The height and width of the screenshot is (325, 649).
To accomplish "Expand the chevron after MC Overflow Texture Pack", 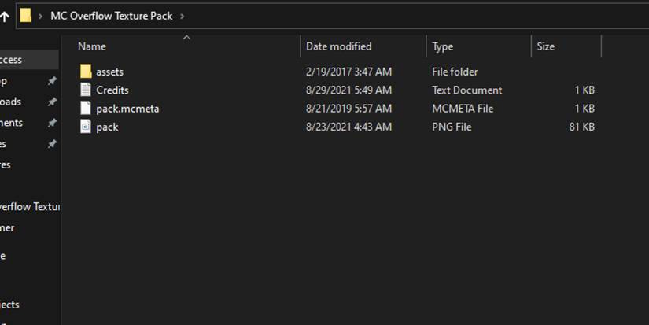I will pos(183,15).
